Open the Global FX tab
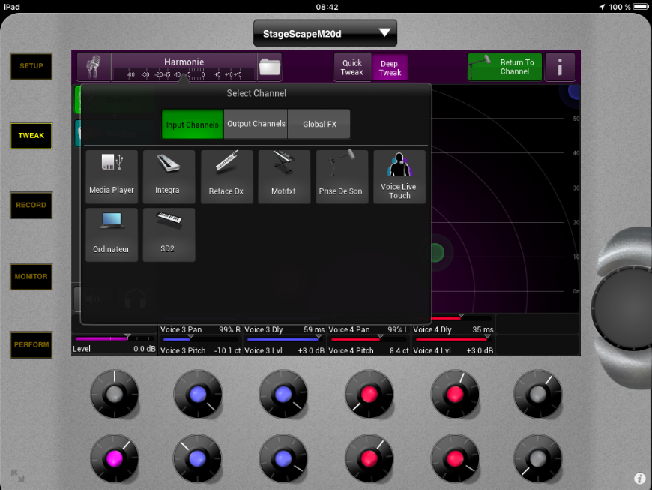 click(319, 124)
